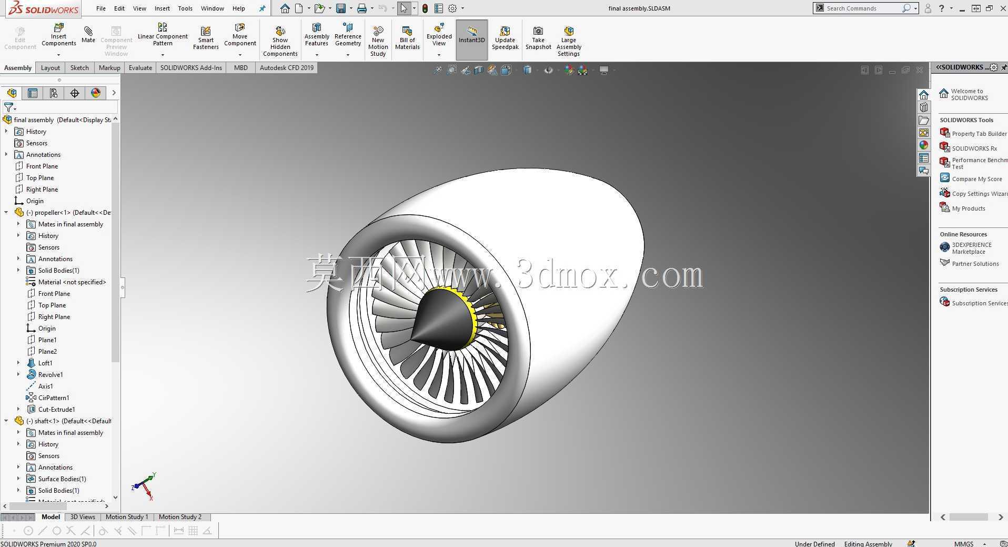Open the SOLIDWORKS Add-Ins tab

point(191,68)
